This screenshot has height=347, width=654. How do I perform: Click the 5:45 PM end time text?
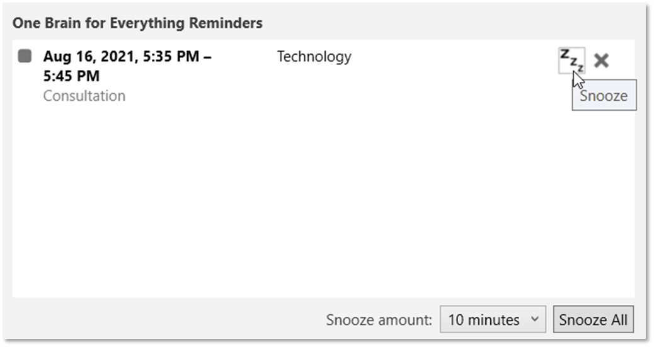pos(71,76)
